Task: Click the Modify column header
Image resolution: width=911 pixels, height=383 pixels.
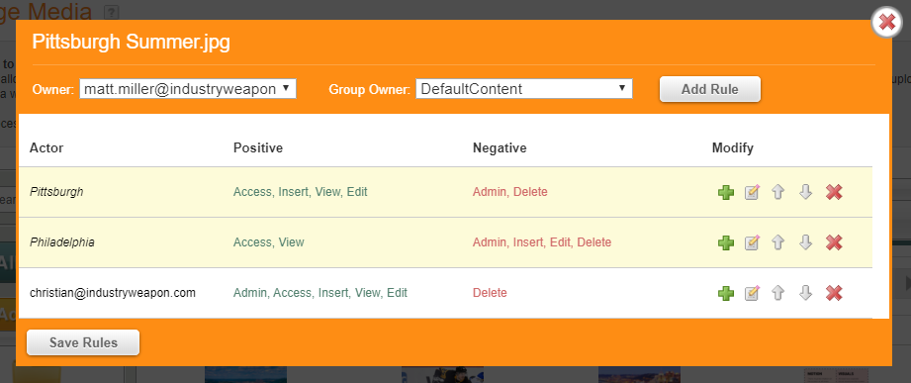Action: point(733,147)
